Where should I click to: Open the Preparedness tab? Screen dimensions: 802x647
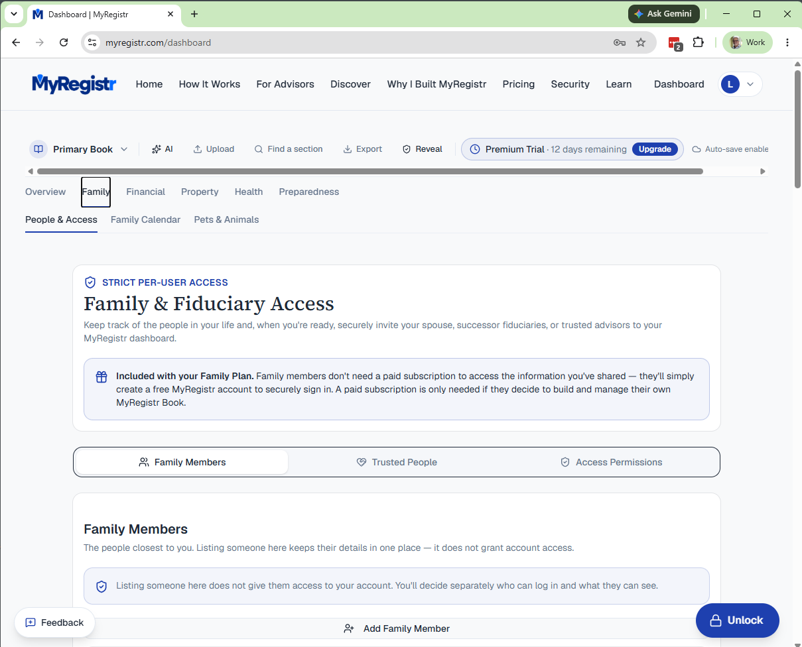309,192
